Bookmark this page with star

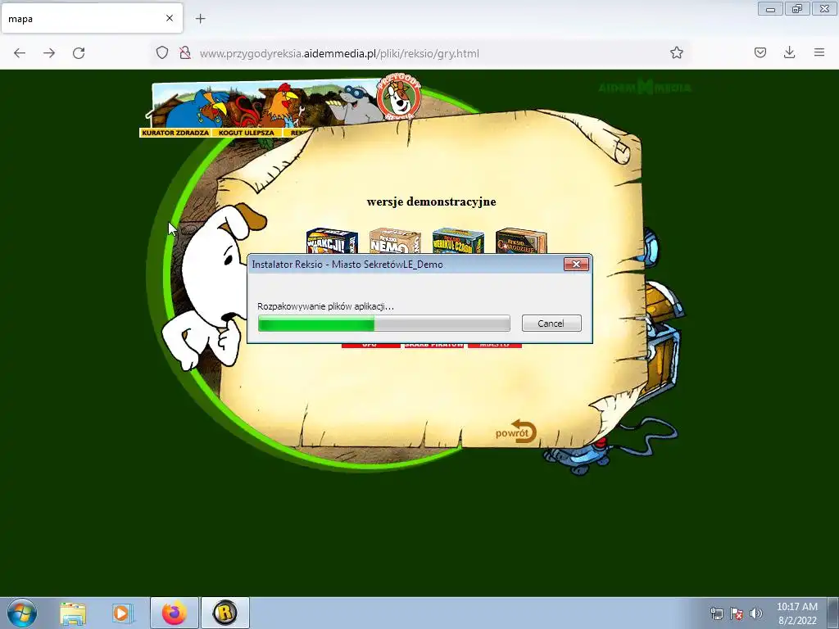(676, 53)
